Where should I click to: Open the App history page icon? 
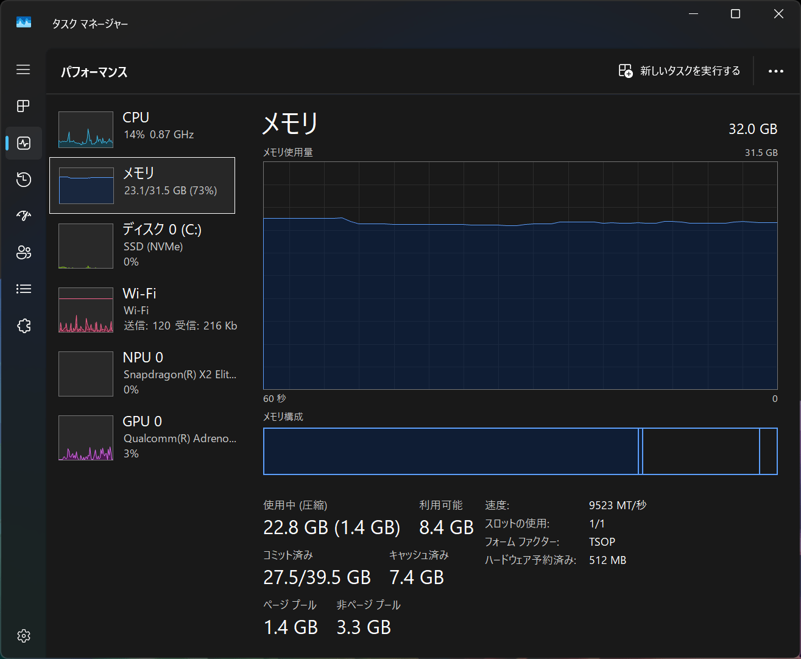click(23, 180)
